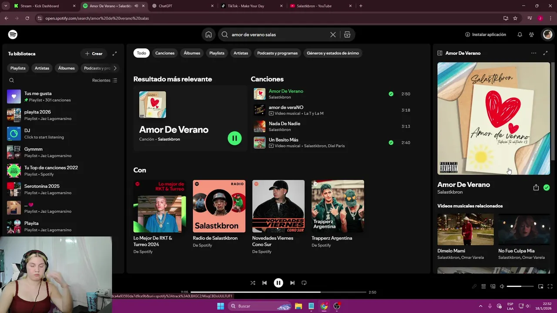Open the Recientes sort dropdown
The height and width of the screenshot is (313, 557).
[104, 80]
